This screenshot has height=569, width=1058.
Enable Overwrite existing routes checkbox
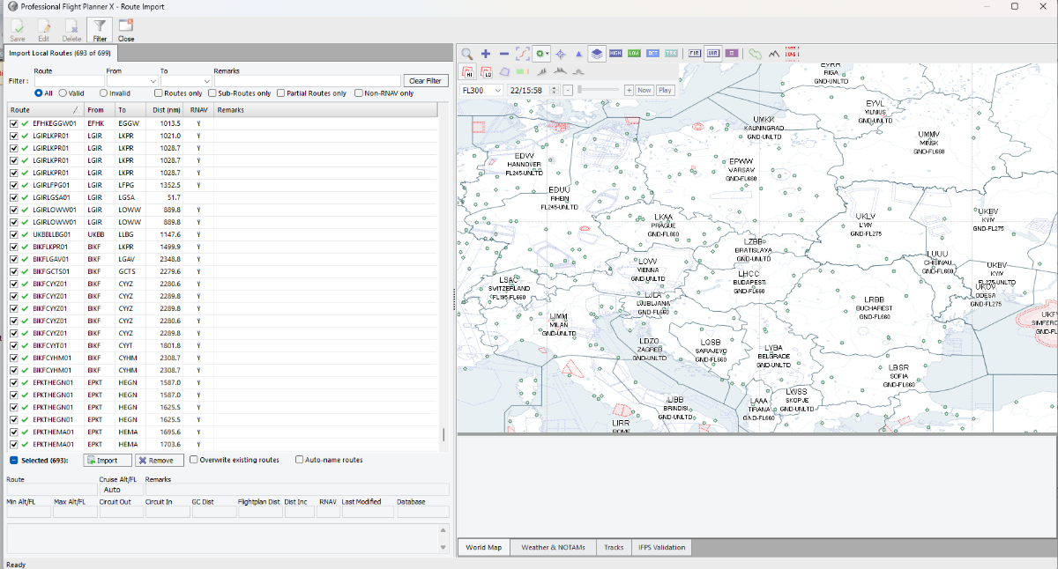194,460
